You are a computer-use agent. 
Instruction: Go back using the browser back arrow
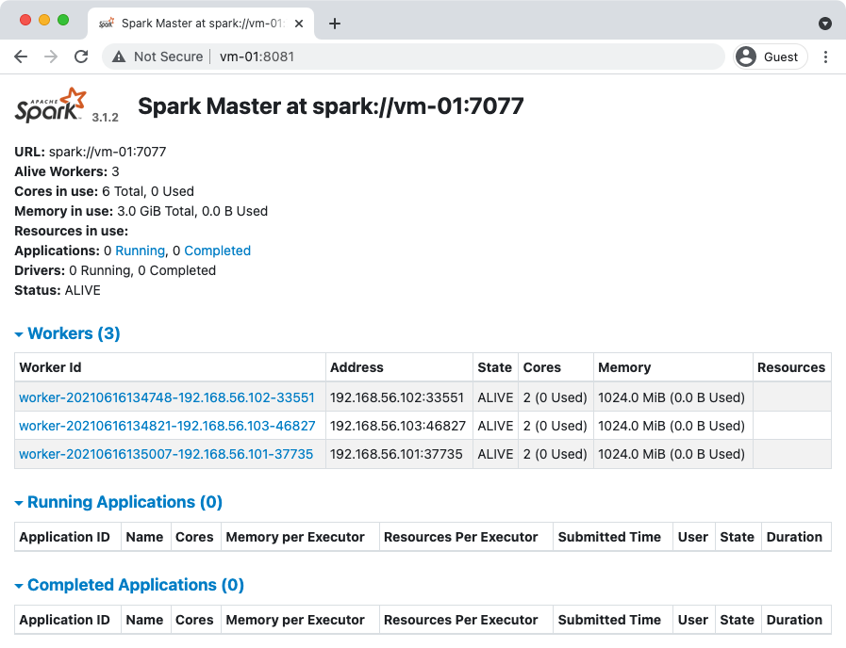pos(21,57)
